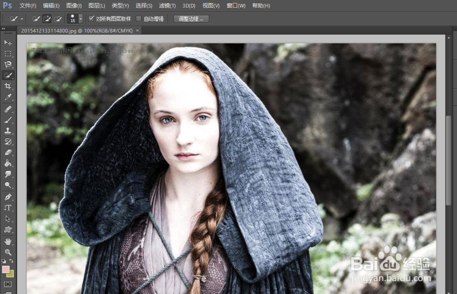Select the Rectangular Marquee tool
This screenshot has width=457, height=294.
tap(8, 54)
